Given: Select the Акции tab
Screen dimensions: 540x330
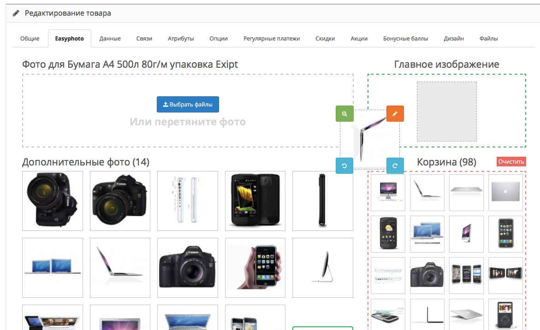Looking at the screenshot, I should point(359,39).
